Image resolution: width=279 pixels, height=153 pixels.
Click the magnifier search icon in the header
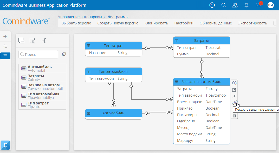(x=224, y=5)
